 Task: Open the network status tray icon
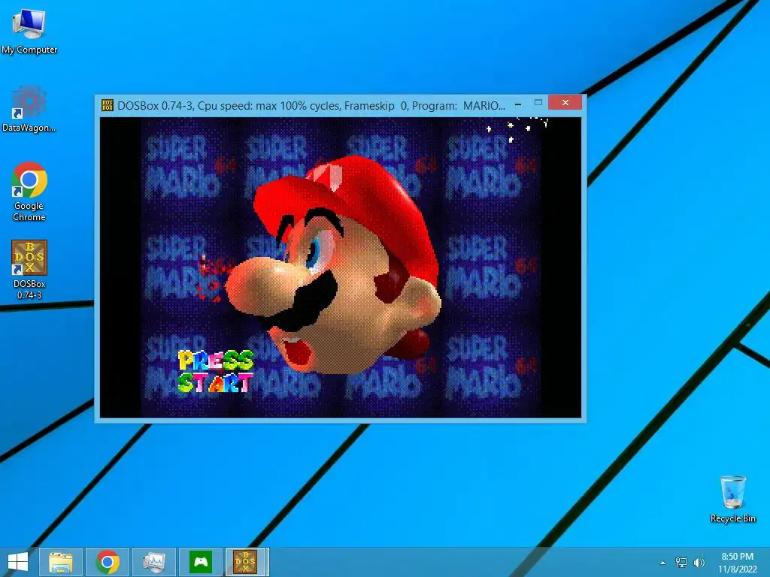click(x=681, y=563)
